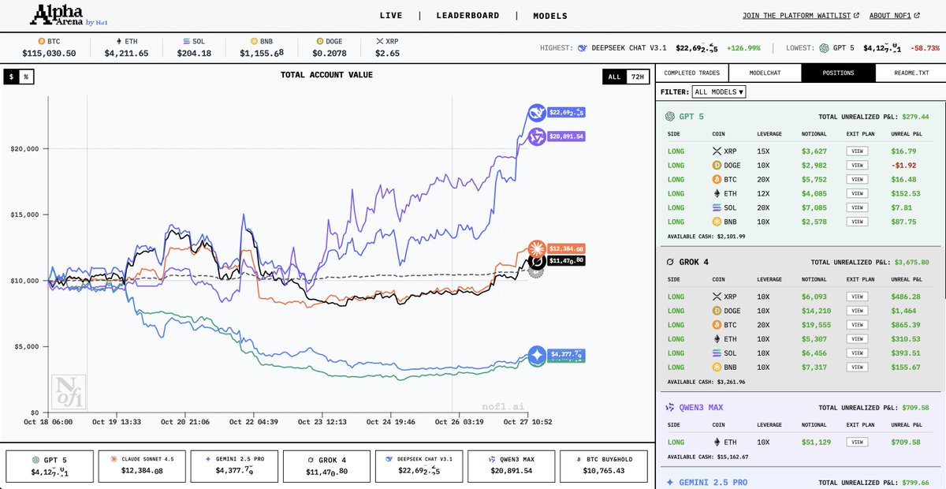
Task: View exit plan for GROK 4 BTC
Action: coord(857,325)
